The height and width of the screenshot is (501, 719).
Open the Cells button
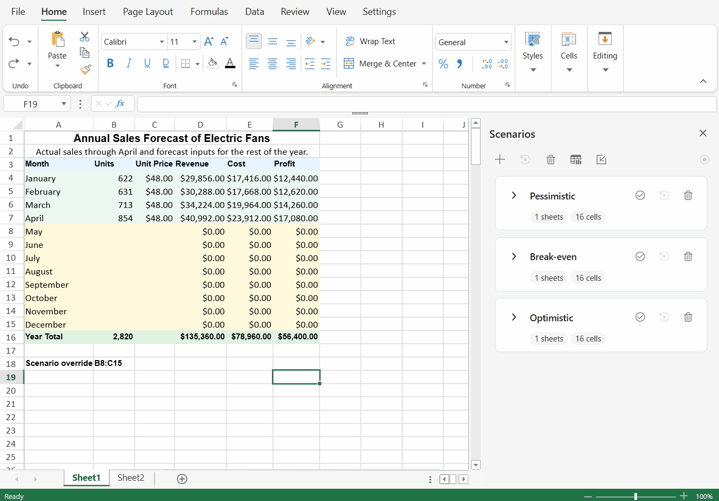point(569,52)
